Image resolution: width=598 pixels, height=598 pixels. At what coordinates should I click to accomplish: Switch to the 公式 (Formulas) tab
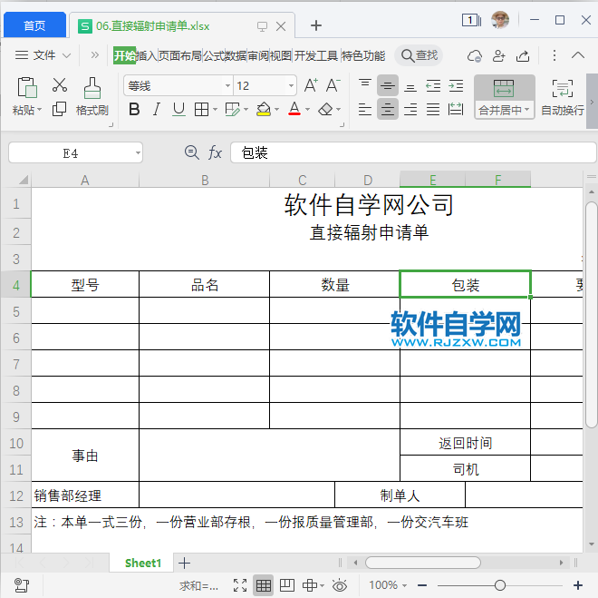point(214,55)
